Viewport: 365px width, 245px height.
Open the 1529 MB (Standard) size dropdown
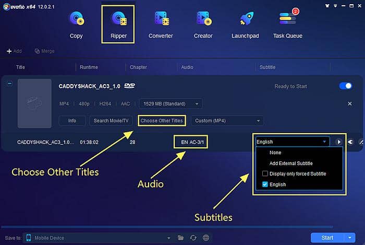pyautogui.click(x=171, y=104)
